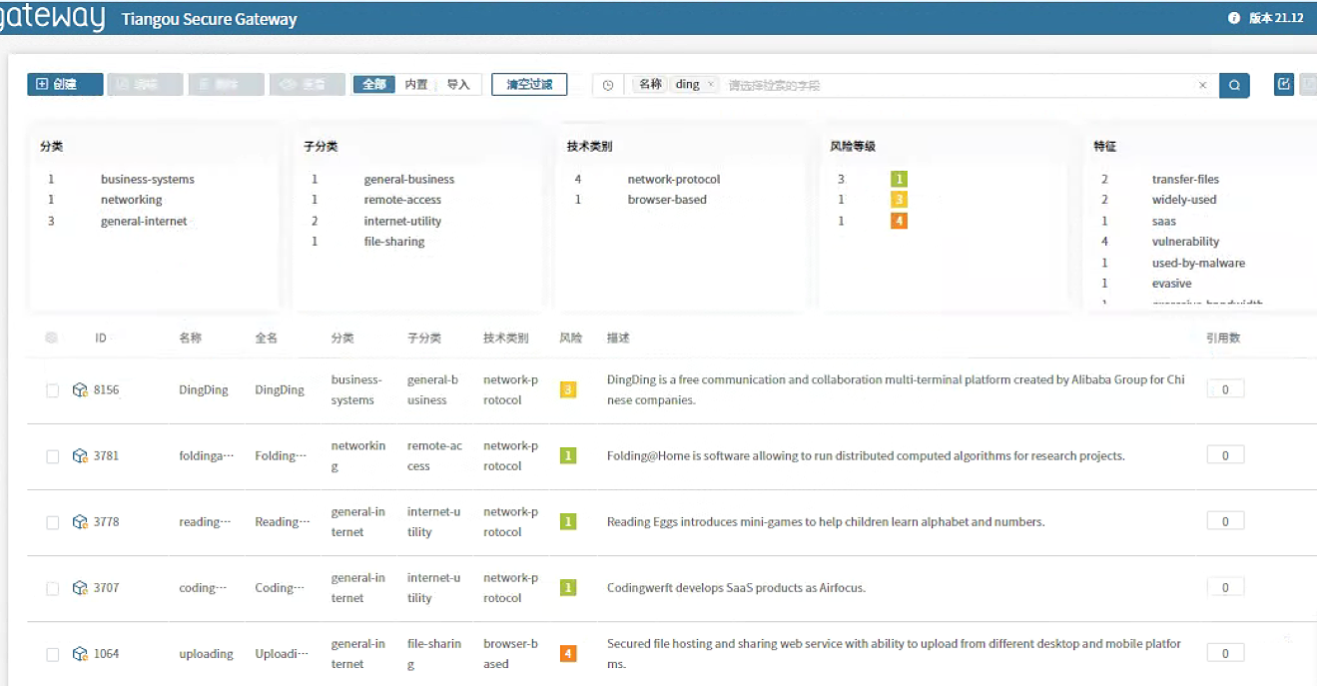The width and height of the screenshot is (1317, 686).
Task: Switch to the 导入 filter tab
Action: (458, 85)
